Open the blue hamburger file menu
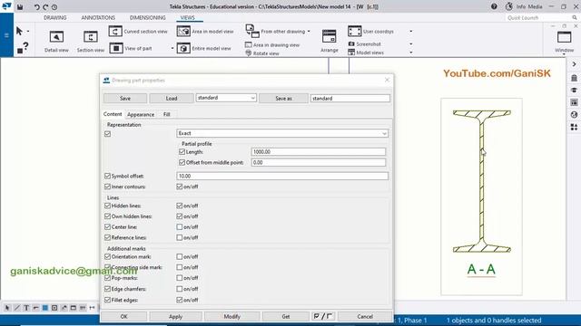581x326 pixels. (6, 35)
